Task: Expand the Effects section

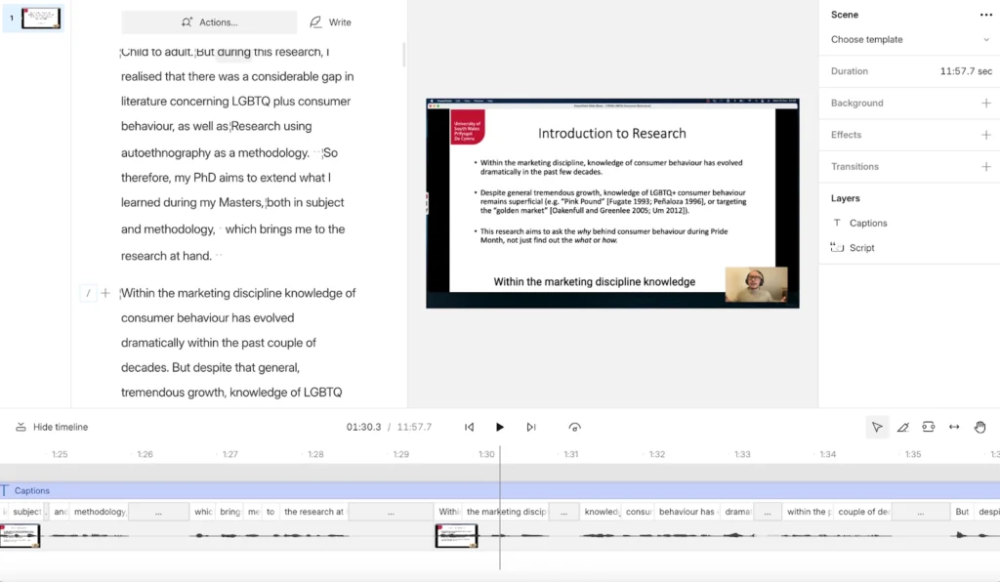Action: tap(985, 135)
